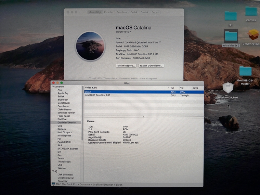Open the CLOVER folder icon

pyautogui.click(x=251, y=12)
